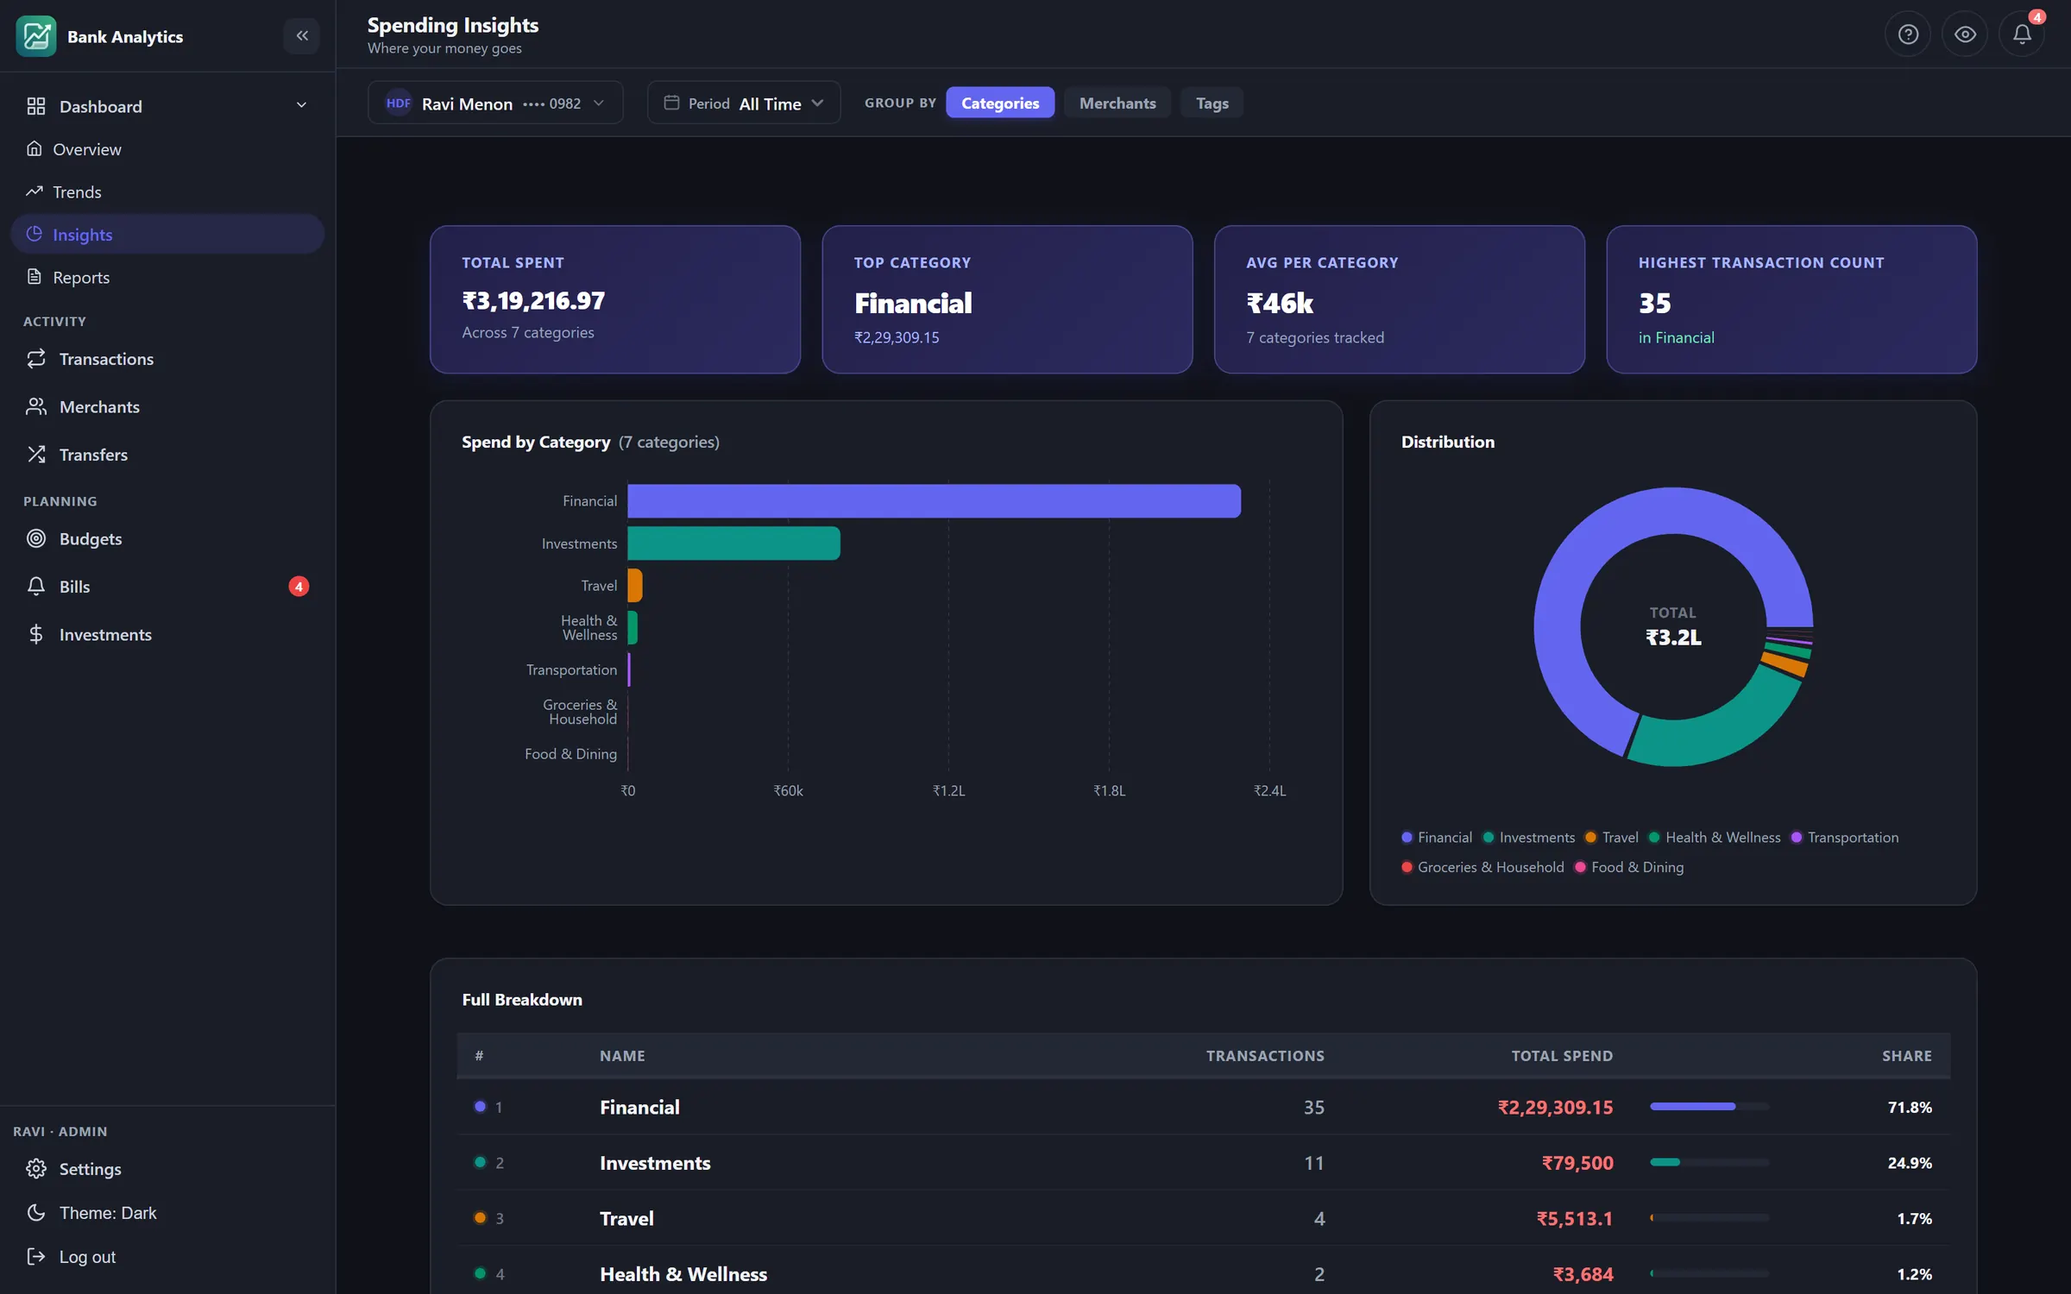Viewport: 2071px width, 1294px height.
Task: Click the Top Category Financial card
Action: pyautogui.click(x=1007, y=299)
